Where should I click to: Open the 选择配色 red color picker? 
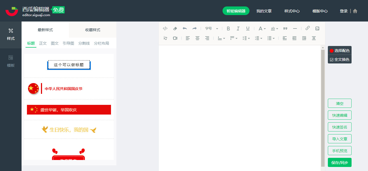click(x=340, y=51)
